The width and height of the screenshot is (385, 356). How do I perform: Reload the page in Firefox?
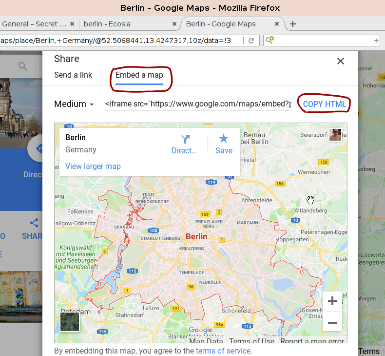[x=251, y=41]
